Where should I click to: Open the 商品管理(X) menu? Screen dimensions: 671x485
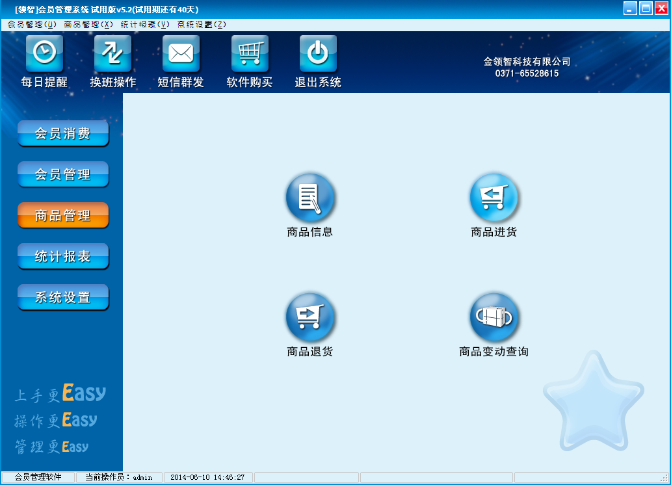88,25
